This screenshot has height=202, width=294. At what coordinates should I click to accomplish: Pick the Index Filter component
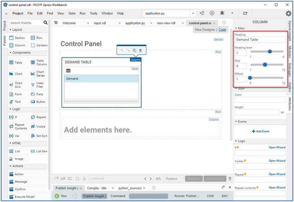pos(39,85)
